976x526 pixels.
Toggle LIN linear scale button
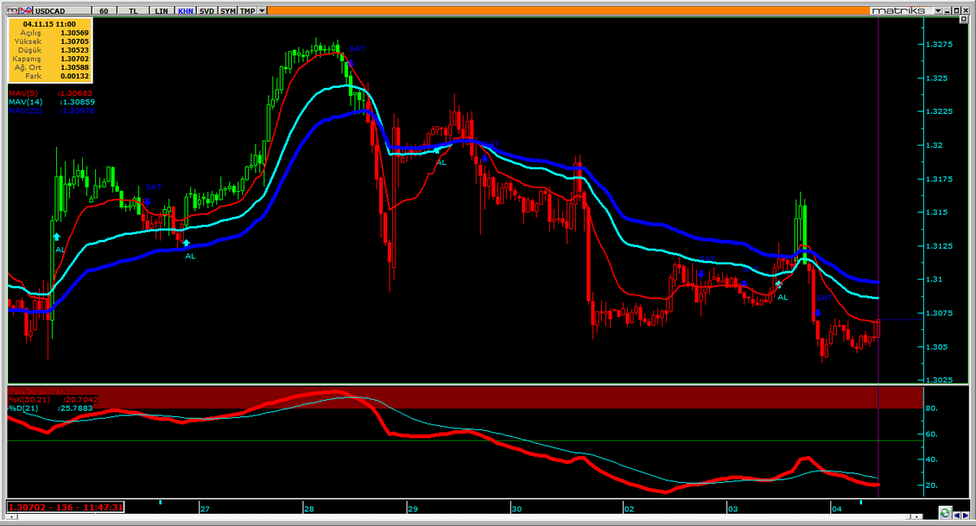tap(161, 11)
